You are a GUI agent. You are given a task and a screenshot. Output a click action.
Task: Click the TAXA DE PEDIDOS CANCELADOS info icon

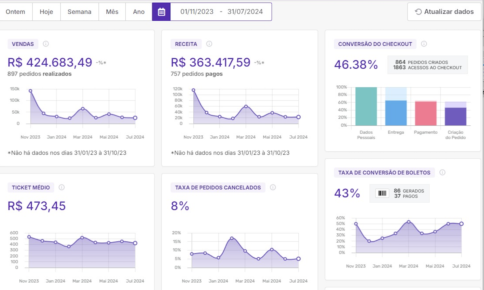tap(273, 187)
